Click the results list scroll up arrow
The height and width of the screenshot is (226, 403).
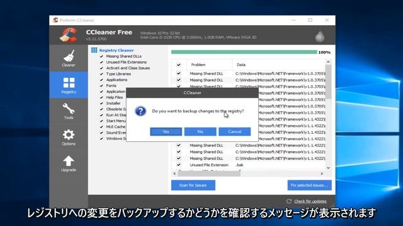point(328,62)
